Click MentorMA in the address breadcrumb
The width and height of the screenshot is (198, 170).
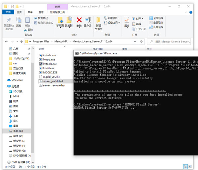[x=61, y=42]
